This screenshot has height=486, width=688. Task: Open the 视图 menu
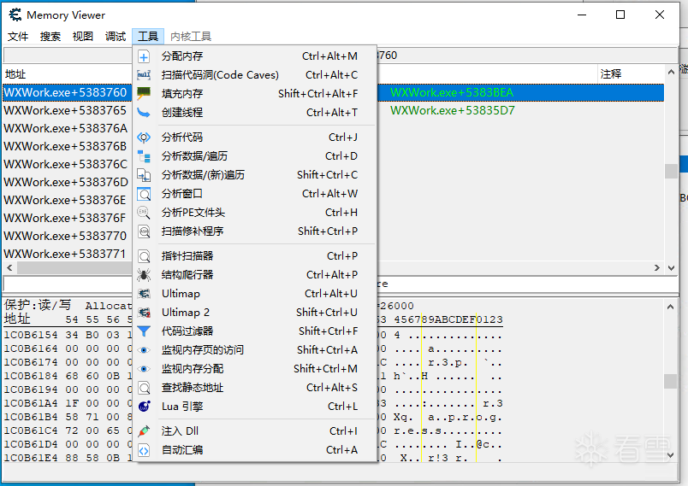tap(83, 37)
